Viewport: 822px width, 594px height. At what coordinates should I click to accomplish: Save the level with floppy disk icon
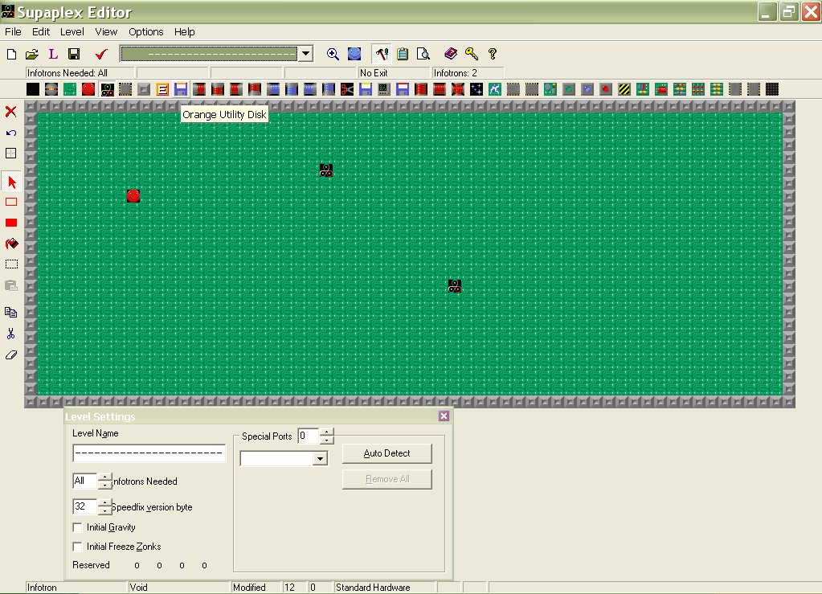pyautogui.click(x=74, y=54)
